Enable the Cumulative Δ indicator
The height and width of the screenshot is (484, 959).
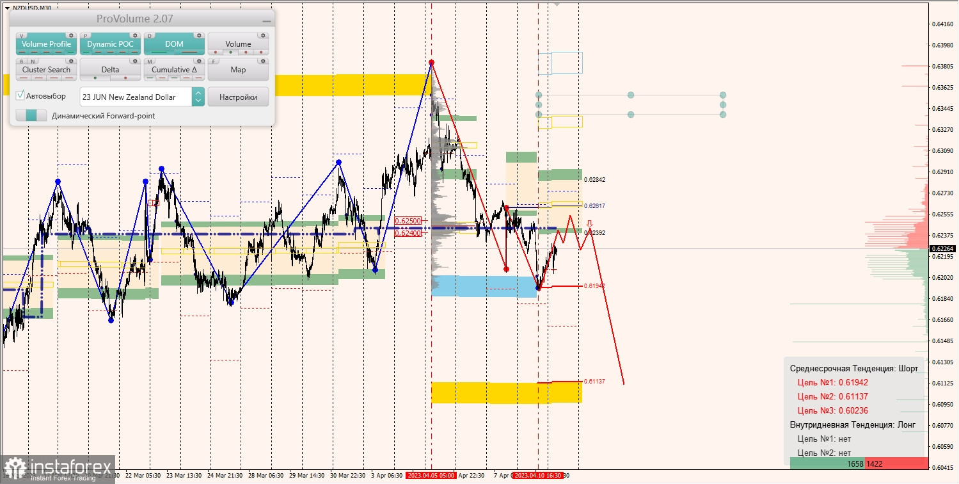tap(174, 69)
